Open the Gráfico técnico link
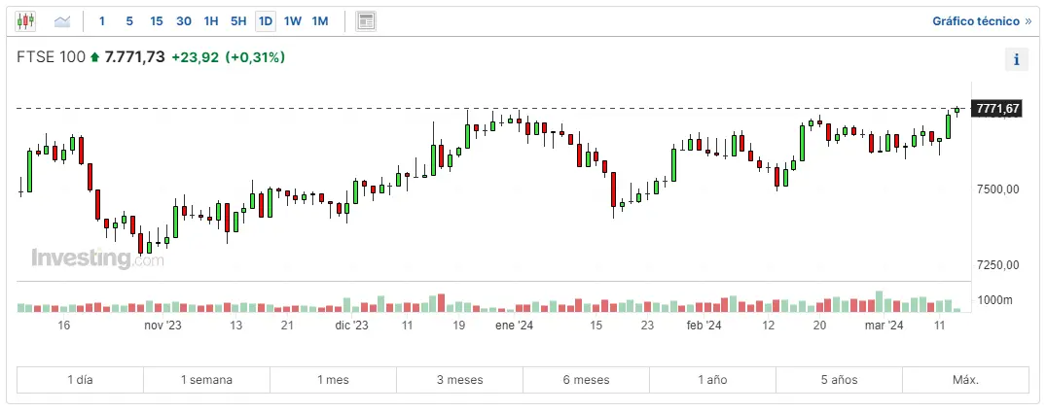 pos(981,20)
